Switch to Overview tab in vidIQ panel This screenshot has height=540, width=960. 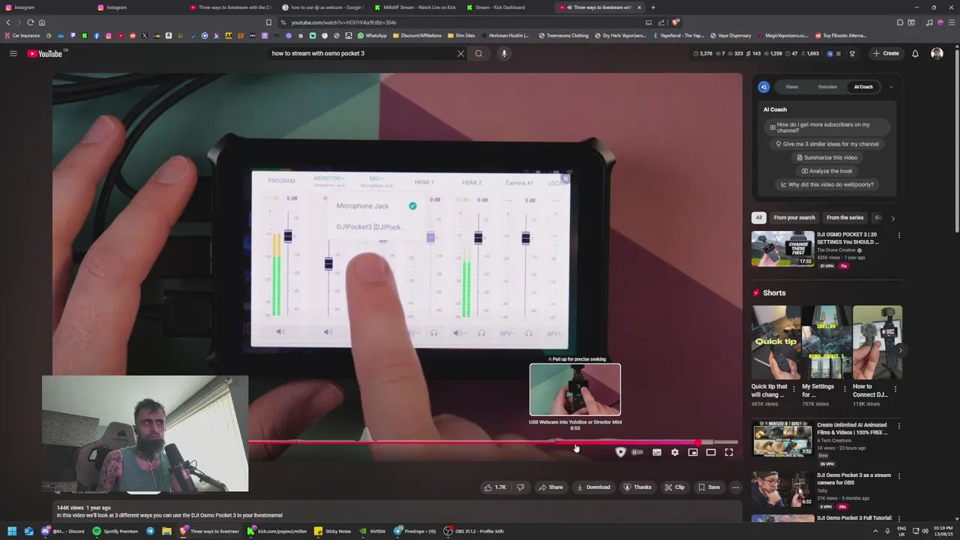827,87
